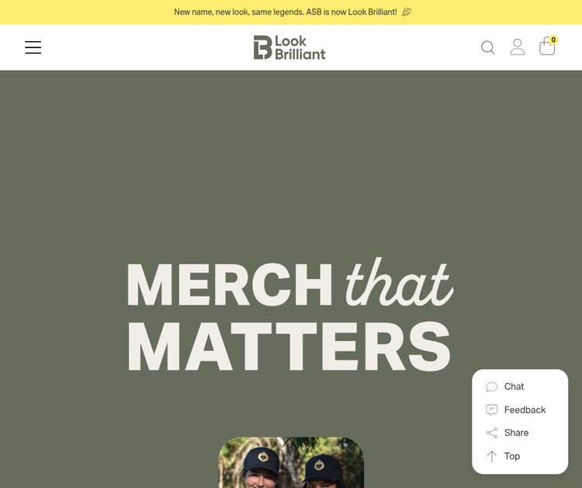Click the up arrow Top icon
Viewport: 582px width, 488px height.
(x=492, y=456)
